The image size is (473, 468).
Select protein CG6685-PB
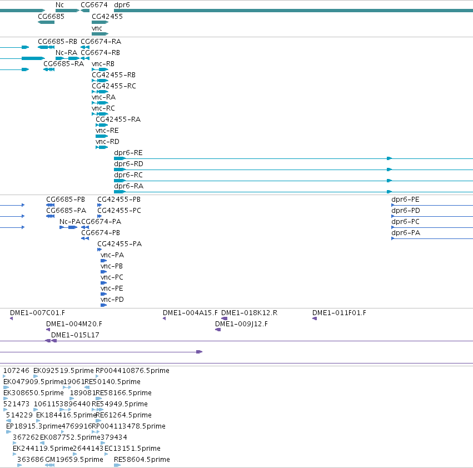(66, 200)
